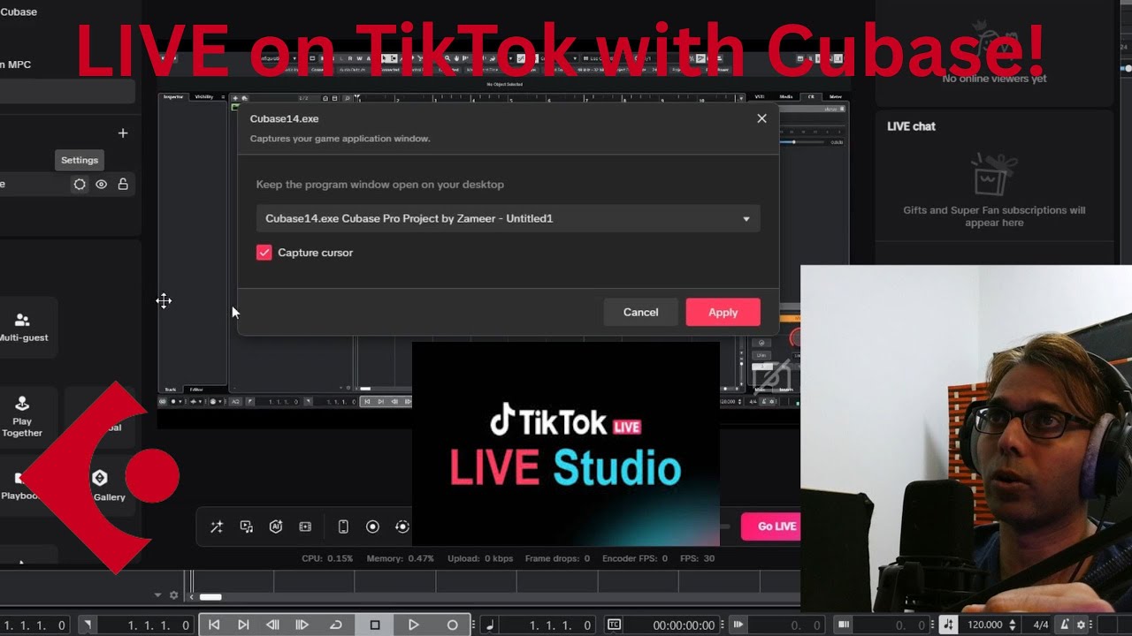
Task: Click the 4/4 time signature
Action: coord(1040,625)
